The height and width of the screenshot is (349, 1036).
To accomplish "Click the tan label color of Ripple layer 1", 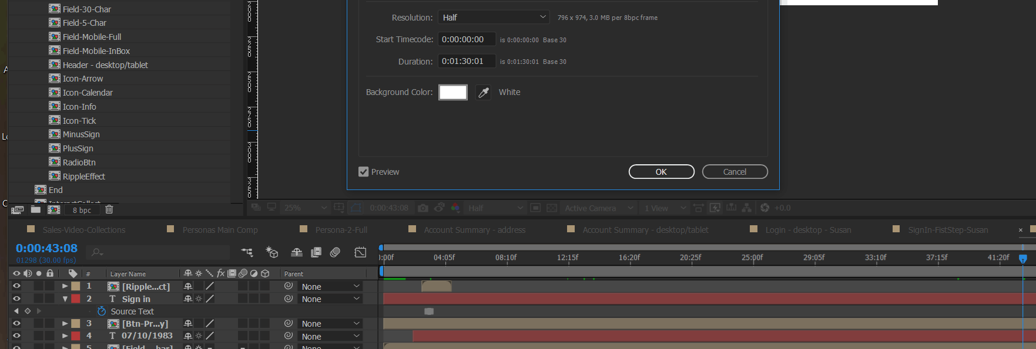I will tap(76, 286).
